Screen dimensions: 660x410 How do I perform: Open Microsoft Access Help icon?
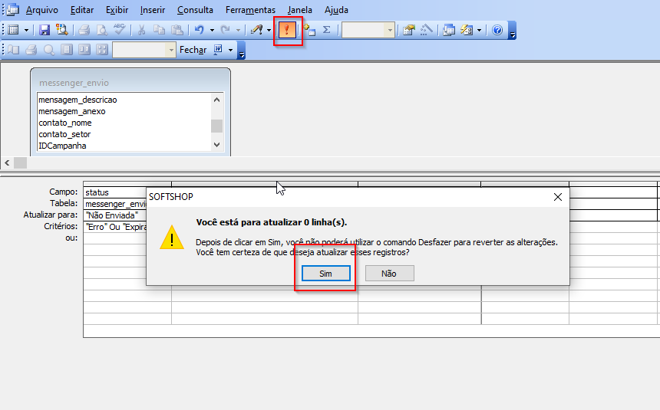point(497,30)
